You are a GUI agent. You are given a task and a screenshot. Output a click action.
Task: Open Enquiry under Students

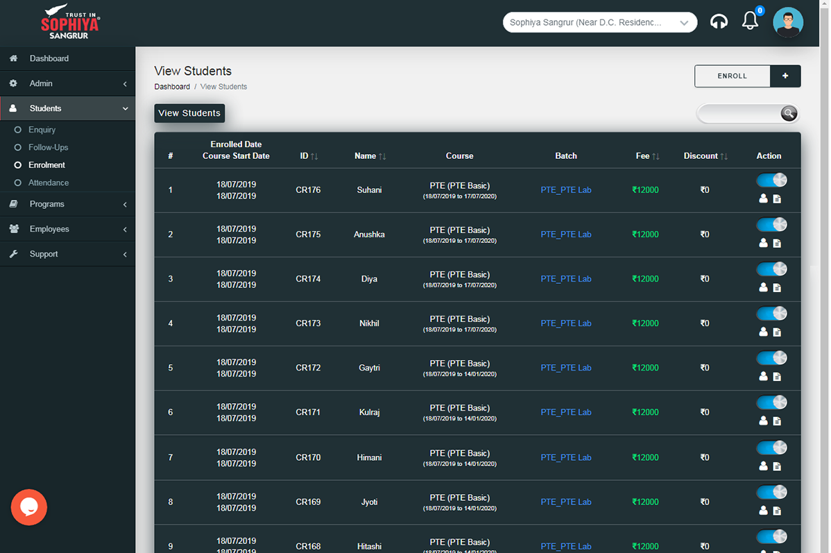coord(42,129)
